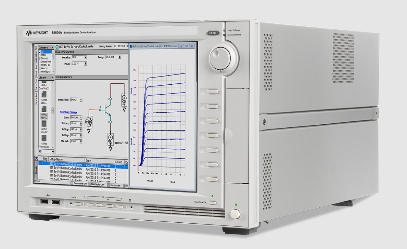Open the Category dropdown header

[x=46, y=47]
